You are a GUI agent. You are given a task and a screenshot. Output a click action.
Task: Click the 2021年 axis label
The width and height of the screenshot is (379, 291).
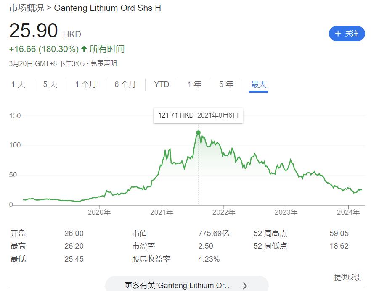coord(162,212)
